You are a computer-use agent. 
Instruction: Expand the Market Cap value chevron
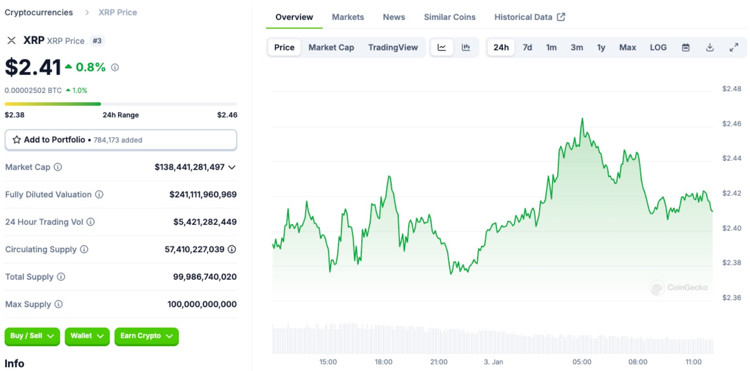[232, 167]
